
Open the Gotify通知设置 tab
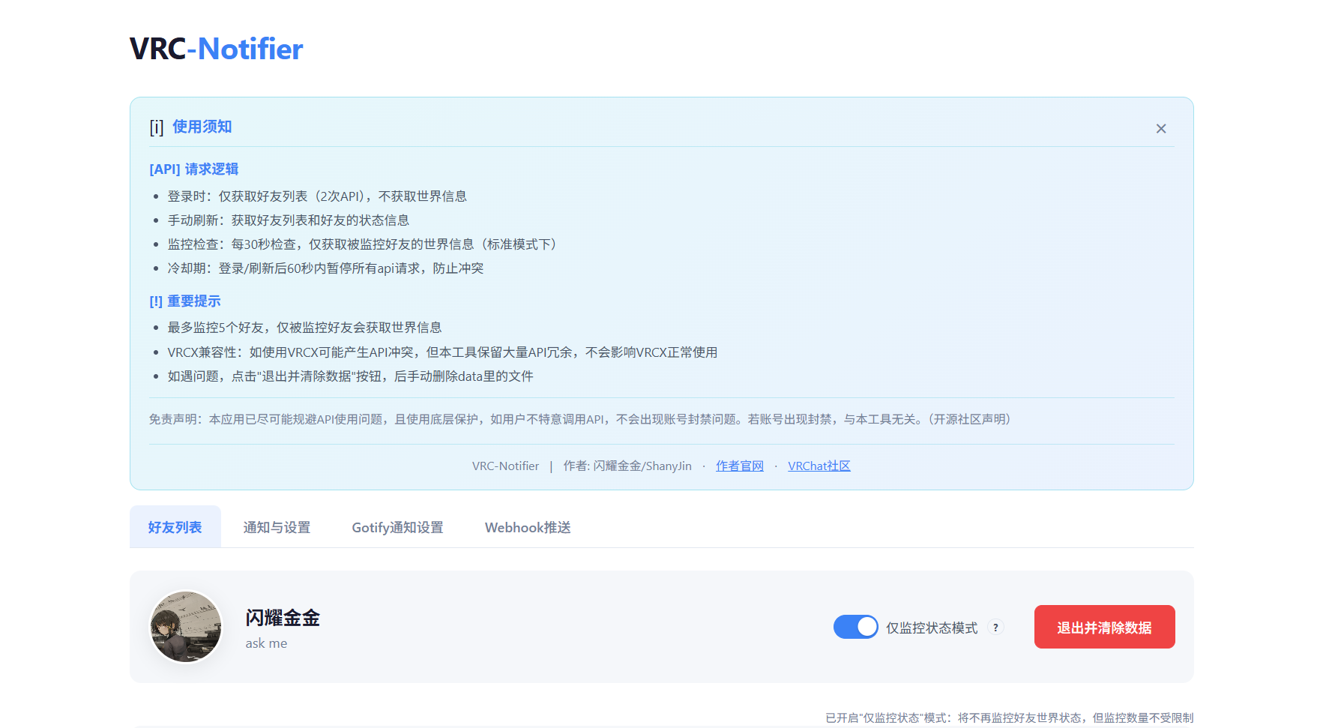click(x=397, y=527)
